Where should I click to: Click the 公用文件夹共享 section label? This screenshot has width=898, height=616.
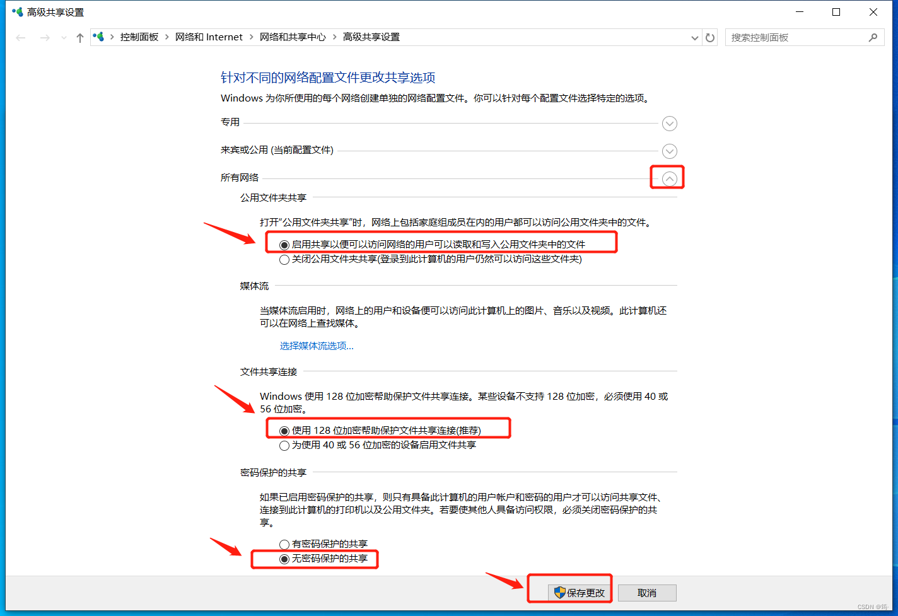(273, 198)
